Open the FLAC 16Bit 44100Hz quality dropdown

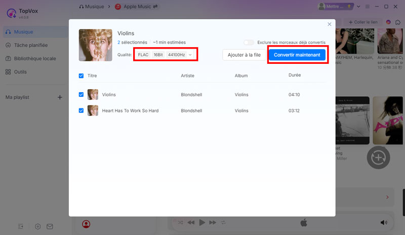pos(165,55)
